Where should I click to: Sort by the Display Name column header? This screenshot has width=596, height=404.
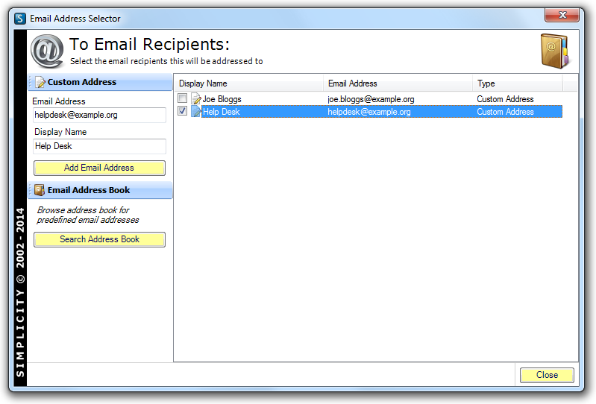pyautogui.click(x=248, y=83)
